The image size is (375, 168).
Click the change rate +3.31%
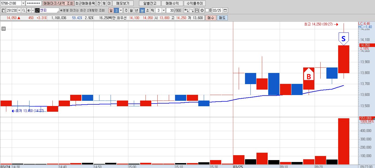coord(42,18)
